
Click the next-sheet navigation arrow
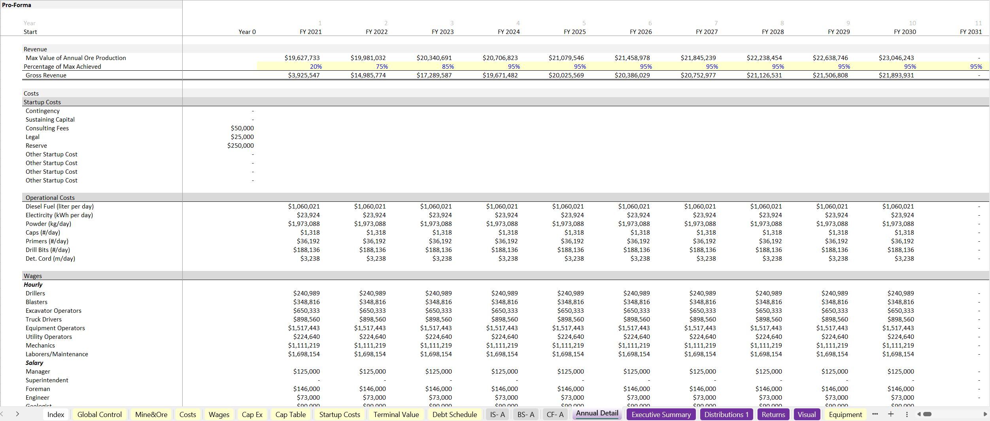[x=17, y=415]
